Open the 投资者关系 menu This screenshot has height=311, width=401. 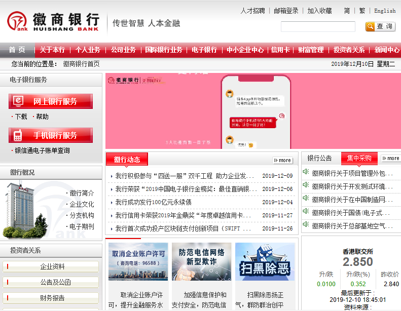[x=349, y=50]
